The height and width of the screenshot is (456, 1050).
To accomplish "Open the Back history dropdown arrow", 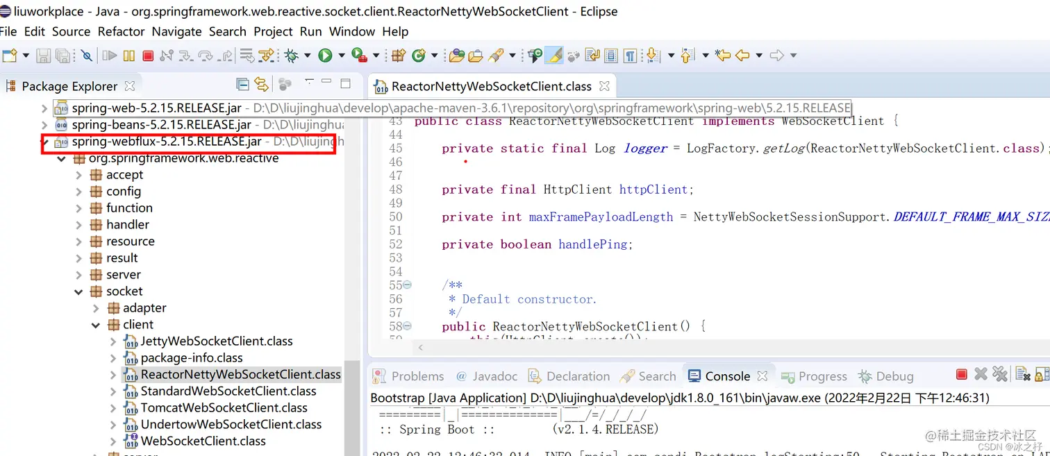I will click(759, 56).
